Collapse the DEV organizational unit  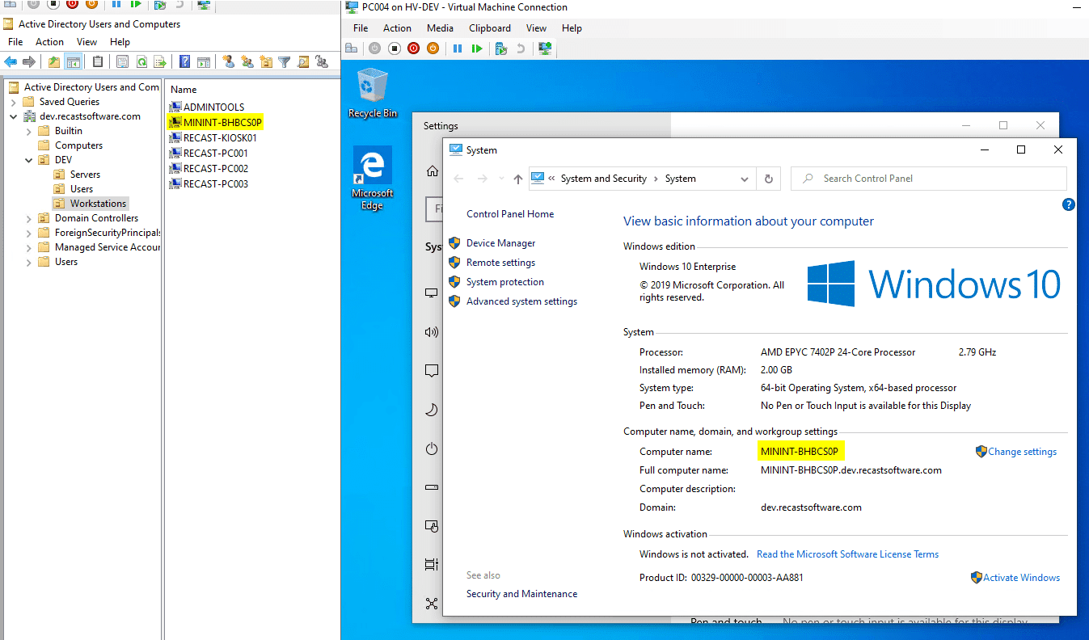click(x=28, y=159)
